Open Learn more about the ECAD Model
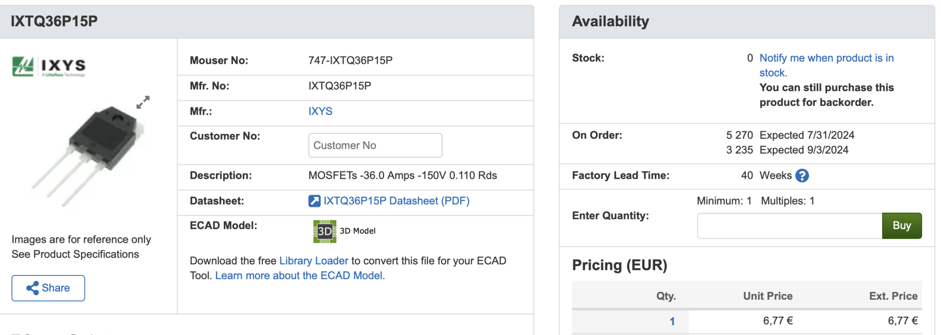 click(300, 275)
